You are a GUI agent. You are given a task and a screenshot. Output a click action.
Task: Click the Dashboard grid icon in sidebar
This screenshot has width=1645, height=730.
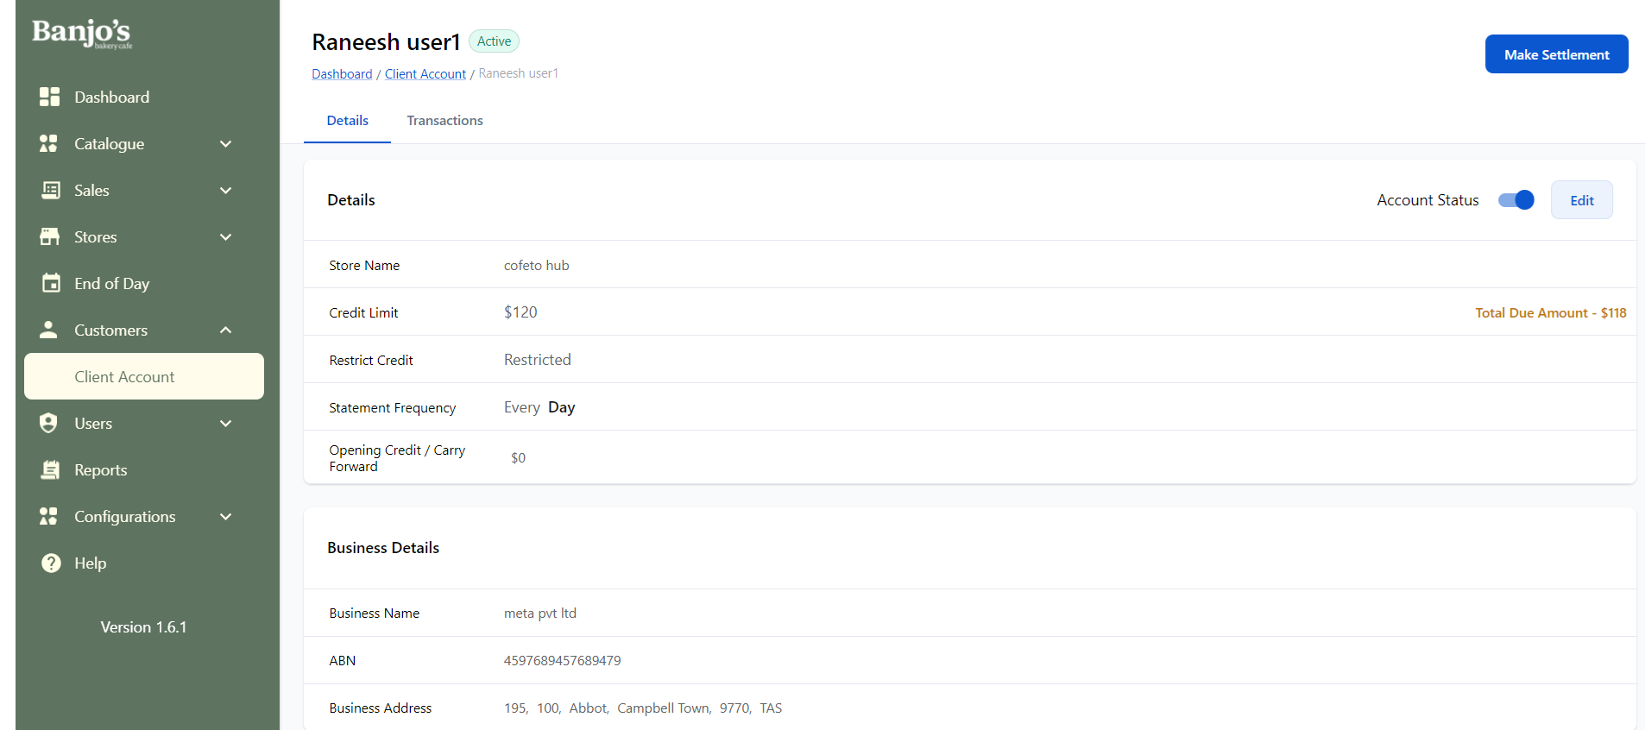tap(49, 97)
